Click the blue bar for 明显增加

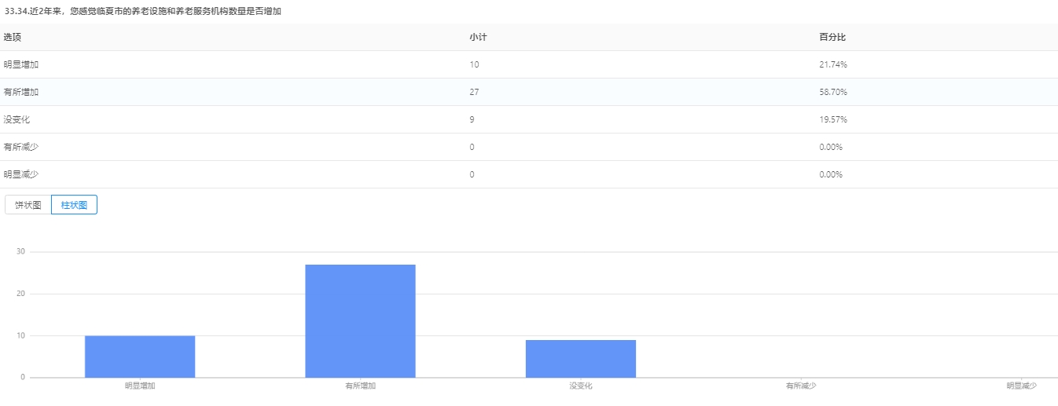(140, 357)
